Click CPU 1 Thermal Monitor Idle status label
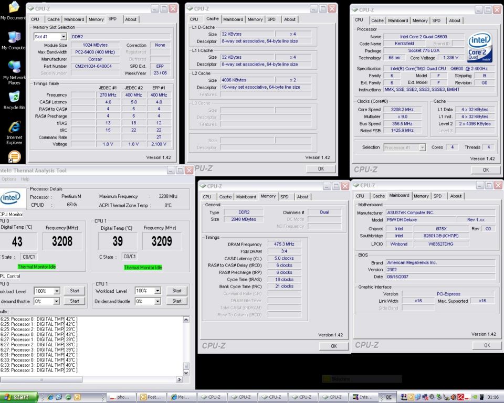Viewport: 504px width, 403px height. point(143,268)
